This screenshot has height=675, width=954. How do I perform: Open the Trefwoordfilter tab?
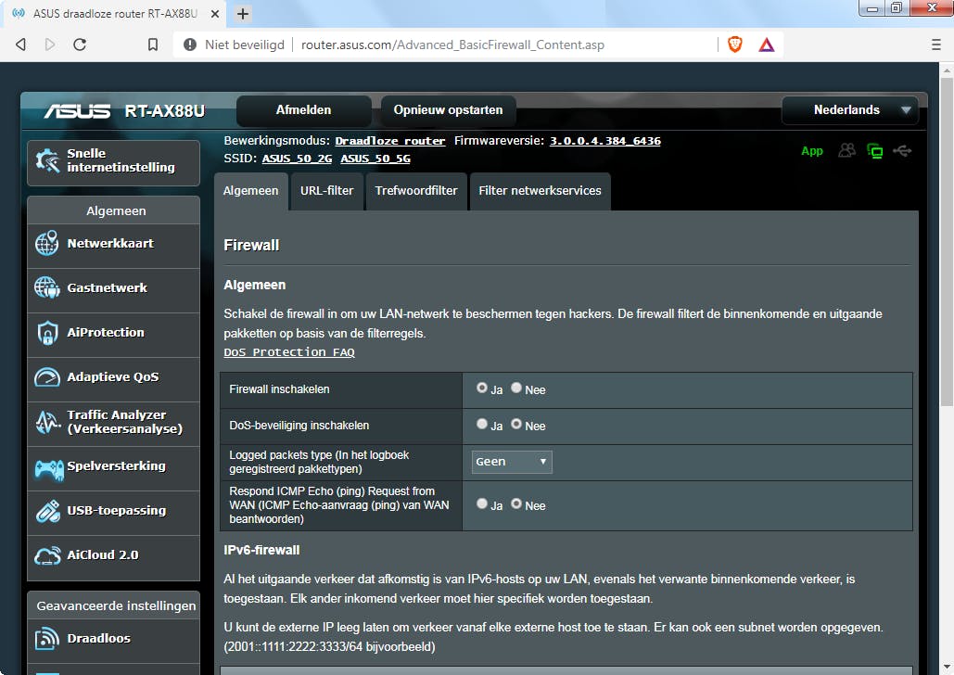pyautogui.click(x=416, y=190)
